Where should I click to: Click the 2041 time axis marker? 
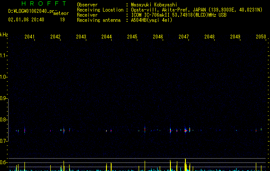[x=30, y=36]
